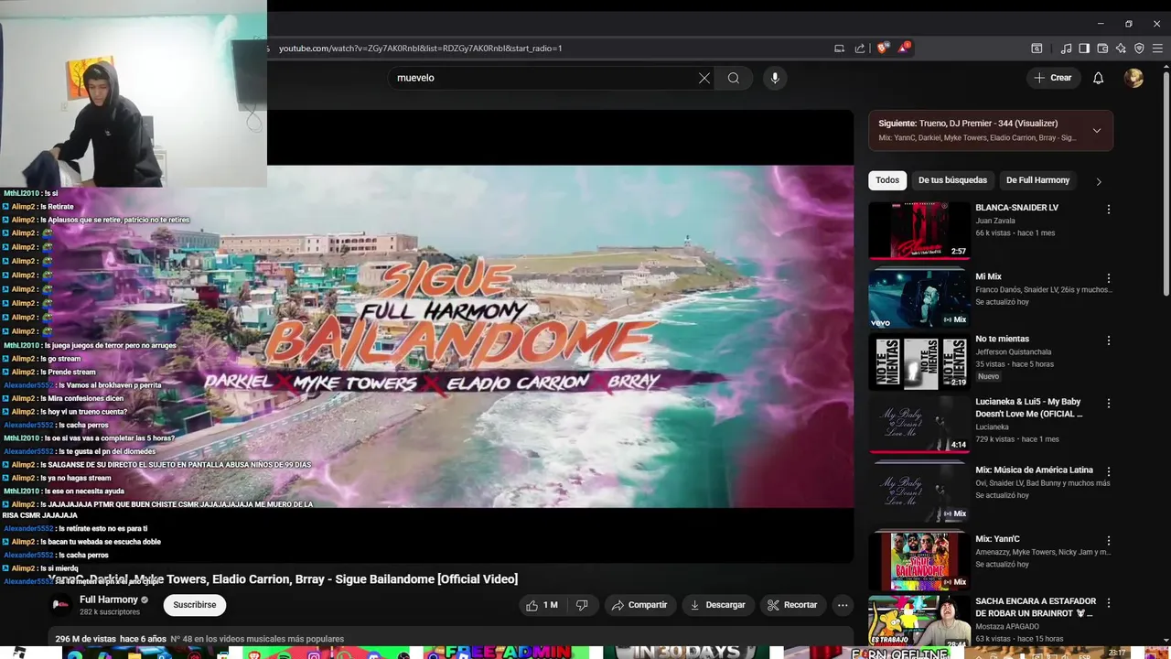Image resolution: width=1171 pixels, height=659 pixels.
Task: Open Full Harmony channel avatar
Action: click(60, 605)
